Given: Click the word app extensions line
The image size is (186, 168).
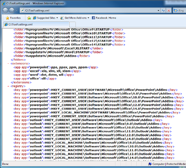Looking at the screenshot, I should 44,75.
